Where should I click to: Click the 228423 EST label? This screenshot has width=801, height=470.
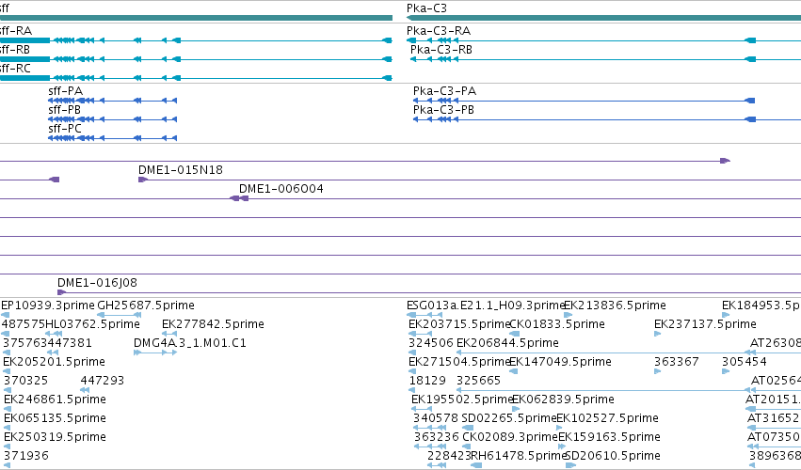pos(449,455)
